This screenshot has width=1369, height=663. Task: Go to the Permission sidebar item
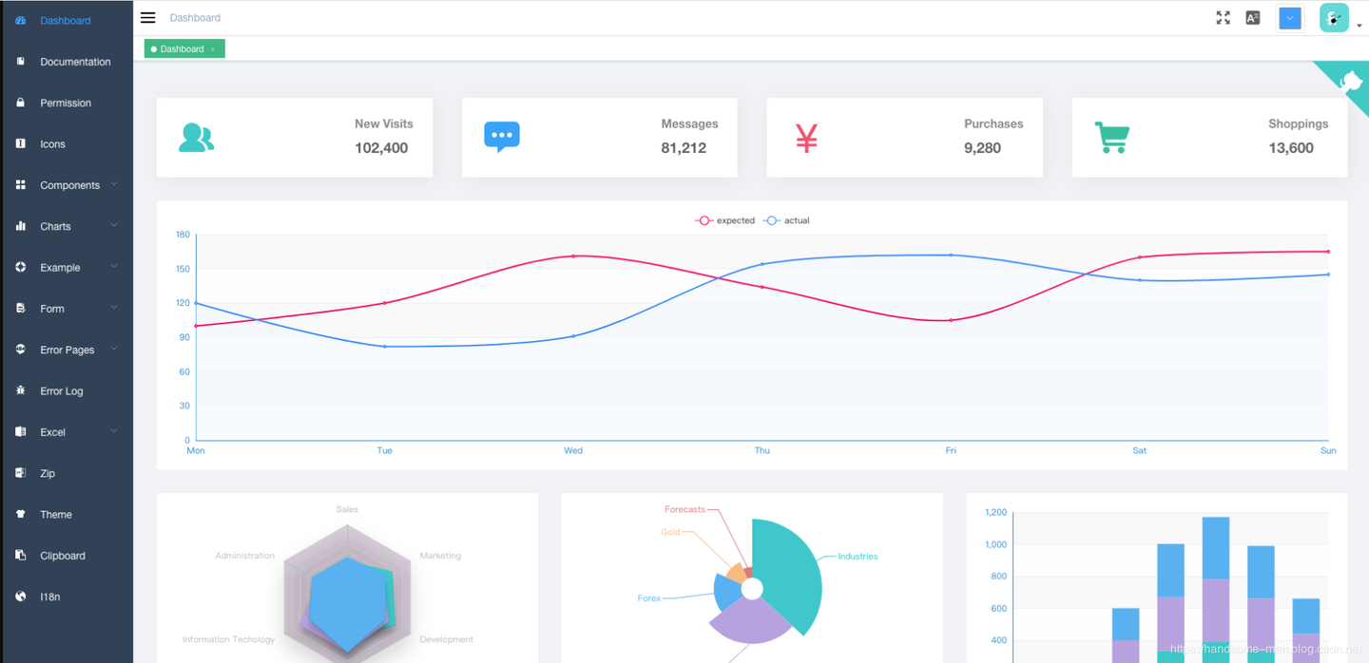coord(67,103)
